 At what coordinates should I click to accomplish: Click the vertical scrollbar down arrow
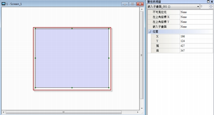(142, 108)
